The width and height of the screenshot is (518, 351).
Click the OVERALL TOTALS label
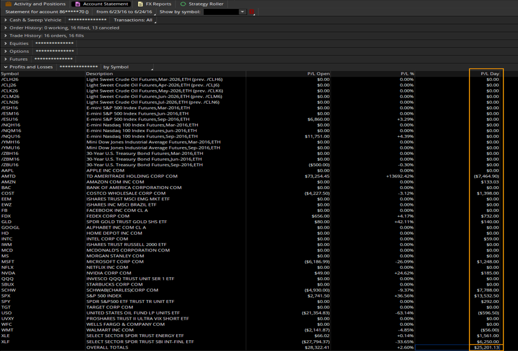(107, 347)
